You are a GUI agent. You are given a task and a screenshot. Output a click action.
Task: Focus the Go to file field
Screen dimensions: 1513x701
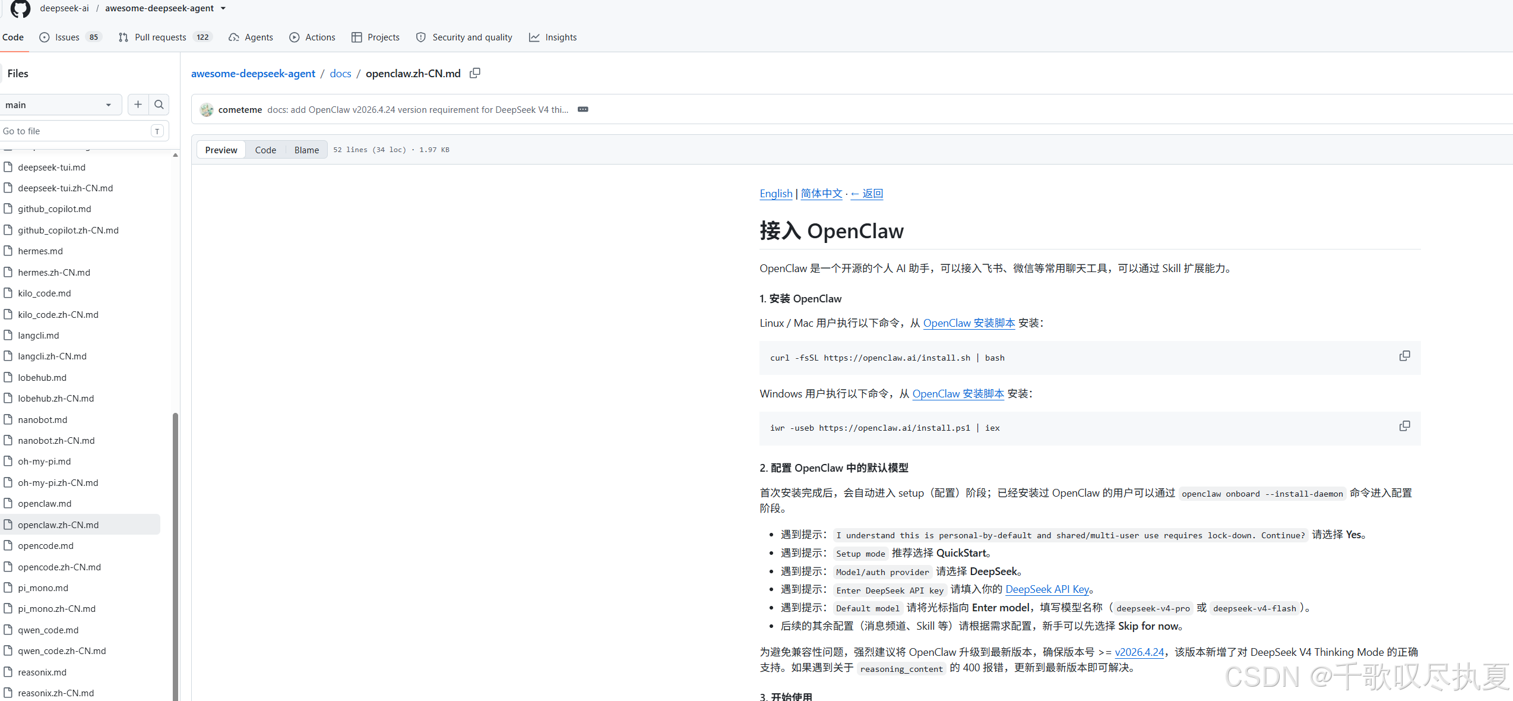point(84,131)
